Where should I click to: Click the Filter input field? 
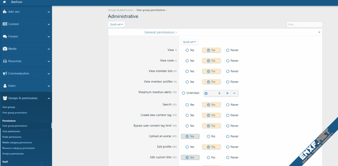point(304,24)
